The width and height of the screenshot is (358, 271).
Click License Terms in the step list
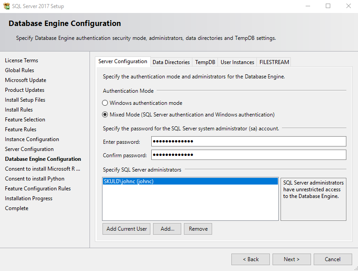(21, 60)
